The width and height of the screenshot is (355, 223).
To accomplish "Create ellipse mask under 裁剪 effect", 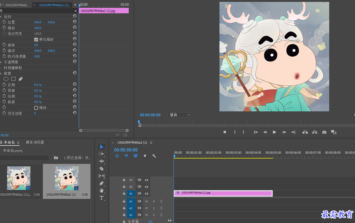I will (x=6, y=79).
